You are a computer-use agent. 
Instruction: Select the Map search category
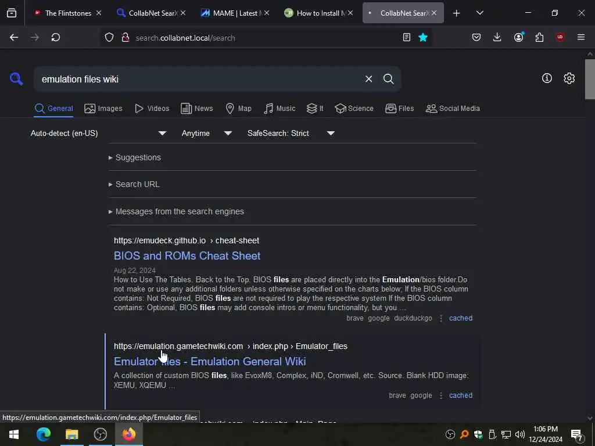(238, 109)
